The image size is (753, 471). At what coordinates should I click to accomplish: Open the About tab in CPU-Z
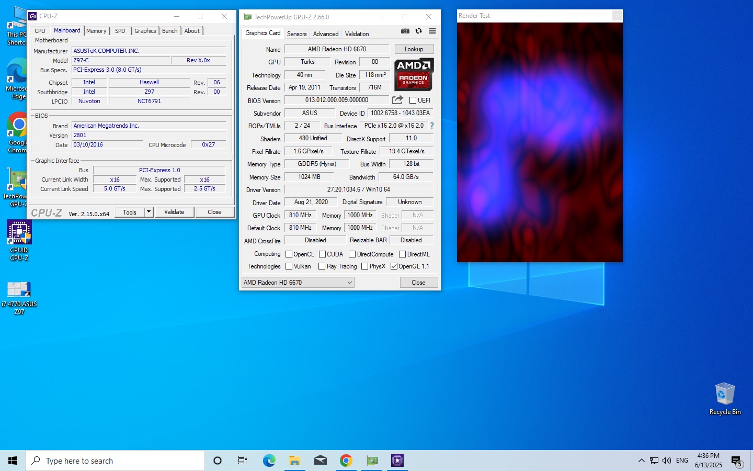tap(192, 31)
